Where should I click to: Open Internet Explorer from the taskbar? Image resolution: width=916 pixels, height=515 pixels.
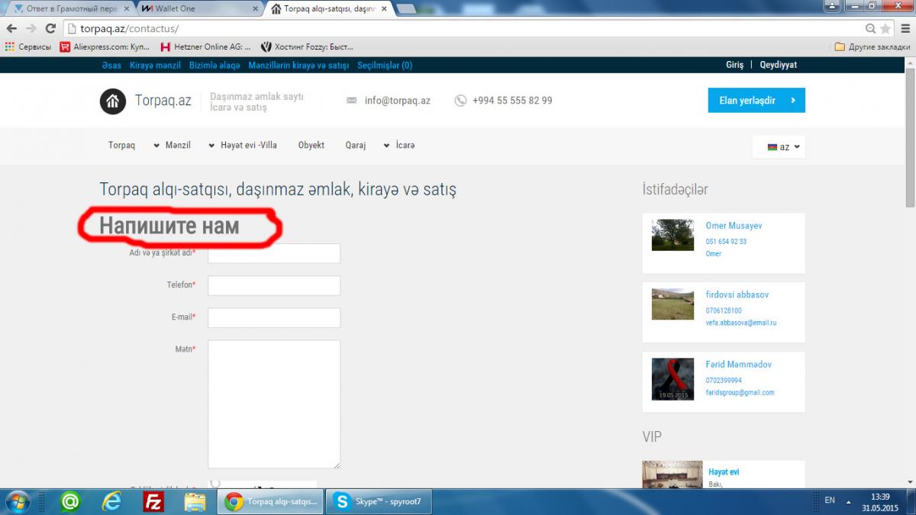coord(112,501)
